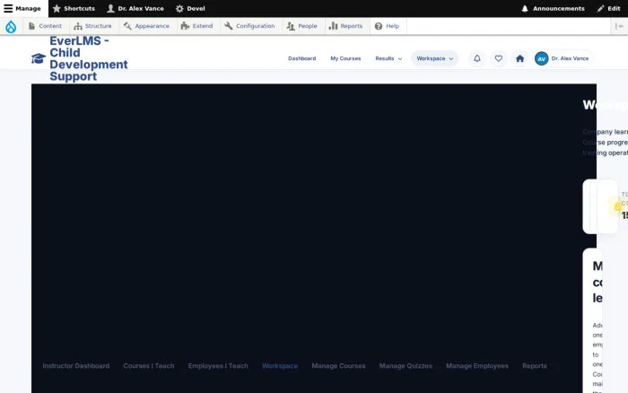
Task: Open Announcements in the top toolbar
Action: [553, 8]
